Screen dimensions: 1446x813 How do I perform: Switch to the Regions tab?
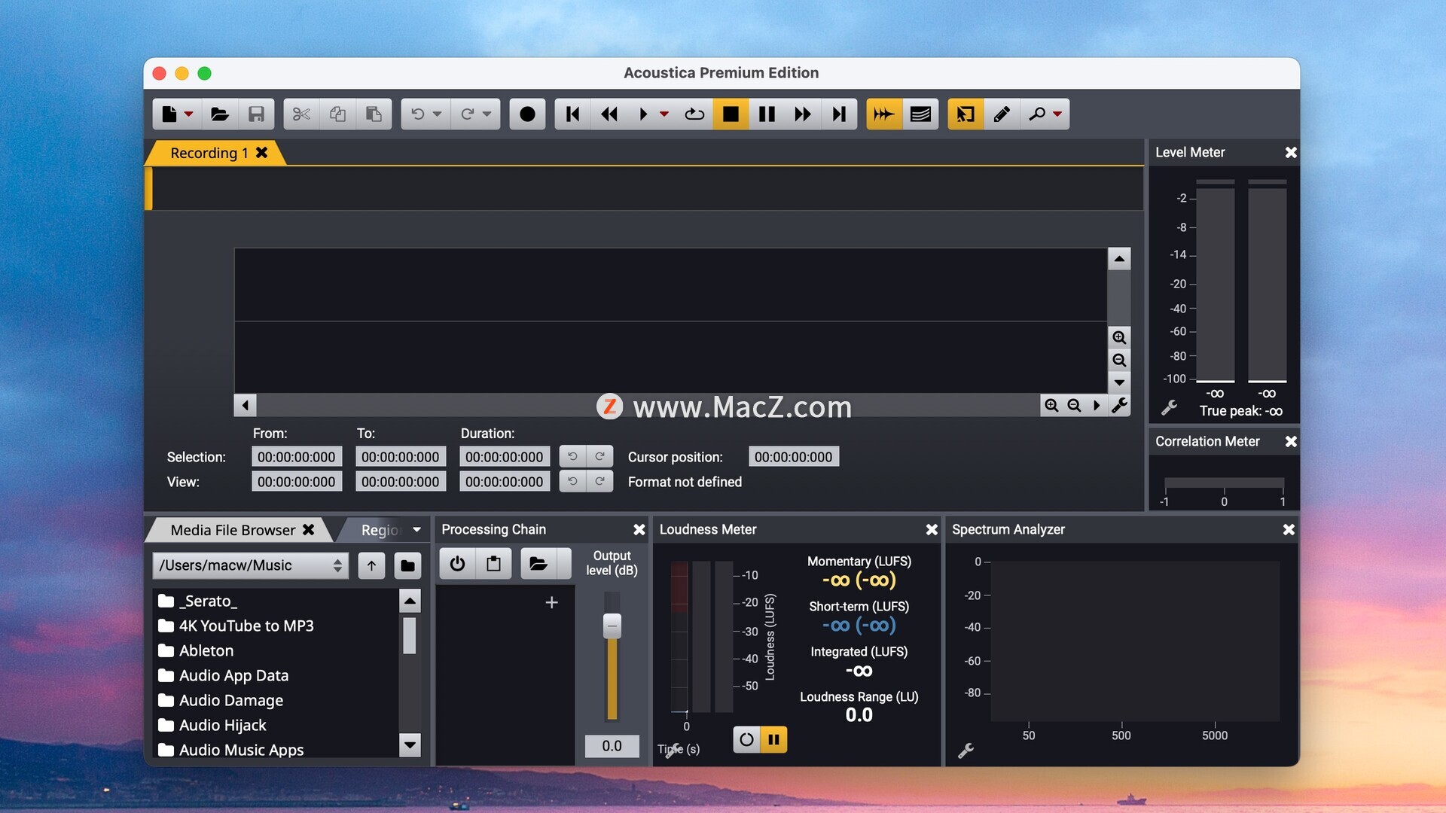[380, 530]
